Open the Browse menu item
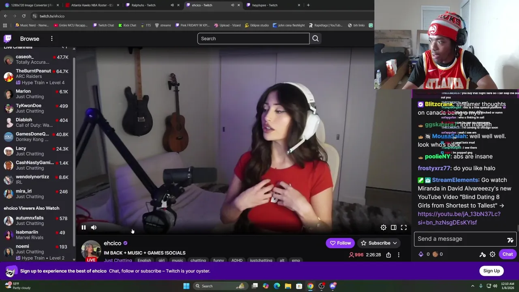 click(x=30, y=39)
